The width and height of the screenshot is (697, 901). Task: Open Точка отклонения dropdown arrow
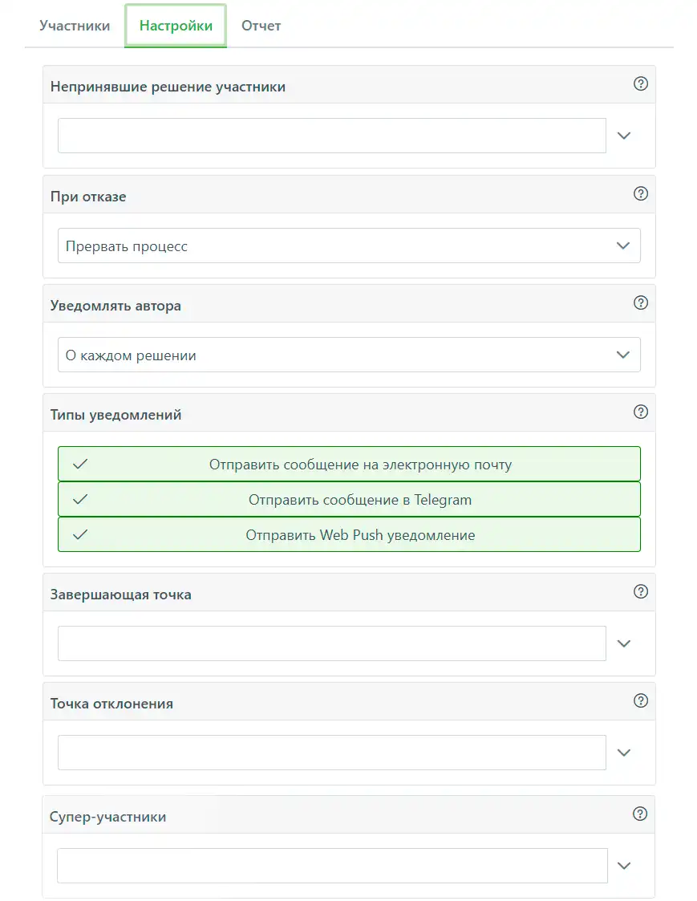coord(624,753)
